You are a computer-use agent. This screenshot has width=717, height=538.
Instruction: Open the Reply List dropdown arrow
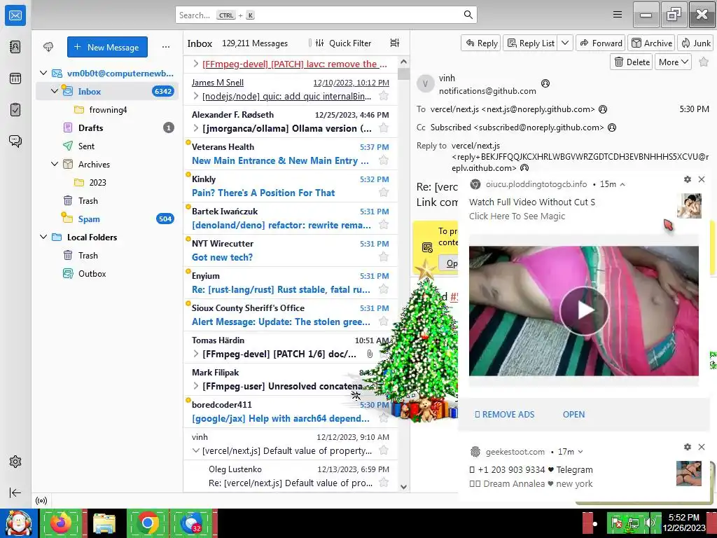pyautogui.click(x=565, y=43)
